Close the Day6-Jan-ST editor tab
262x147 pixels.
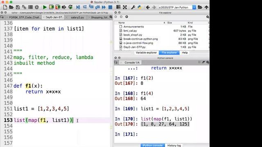coord(44,17)
